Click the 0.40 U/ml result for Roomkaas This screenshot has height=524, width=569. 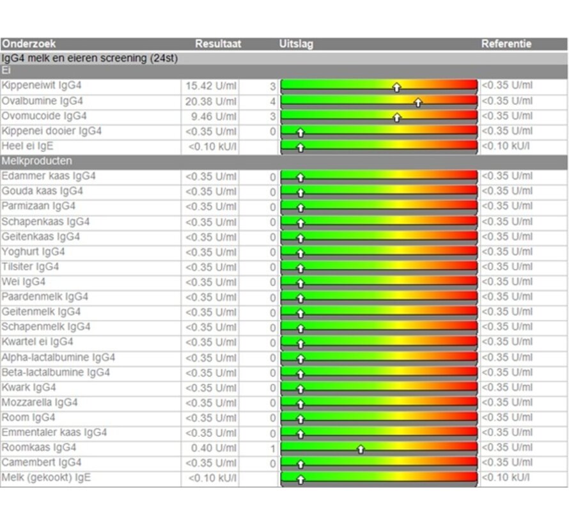[214, 448]
